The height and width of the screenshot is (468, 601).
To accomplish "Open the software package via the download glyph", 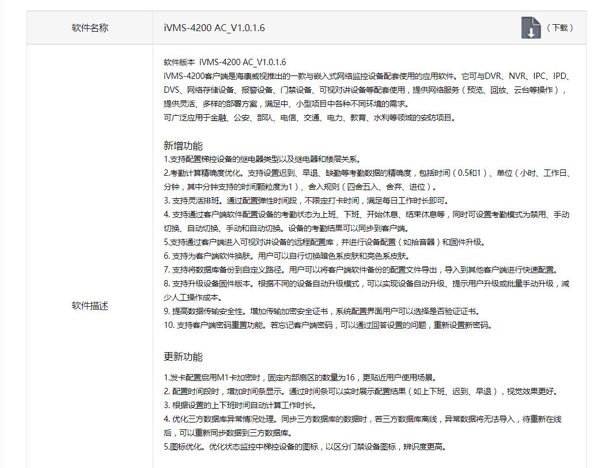I will tap(532, 28).
